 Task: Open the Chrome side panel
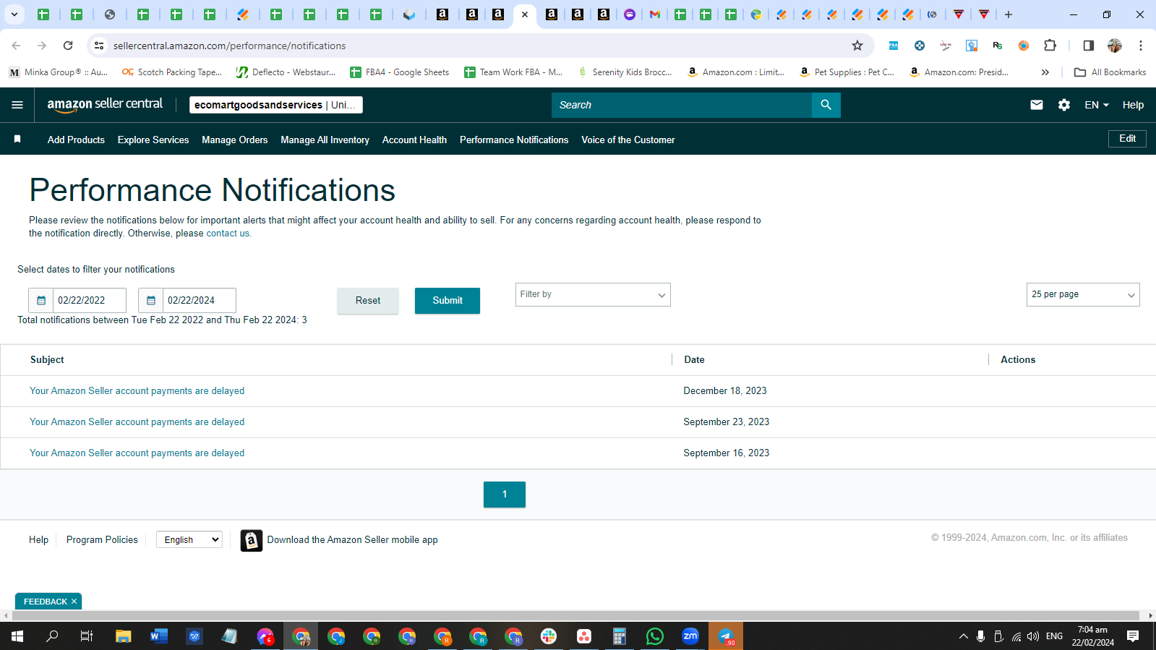[1088, 46]
